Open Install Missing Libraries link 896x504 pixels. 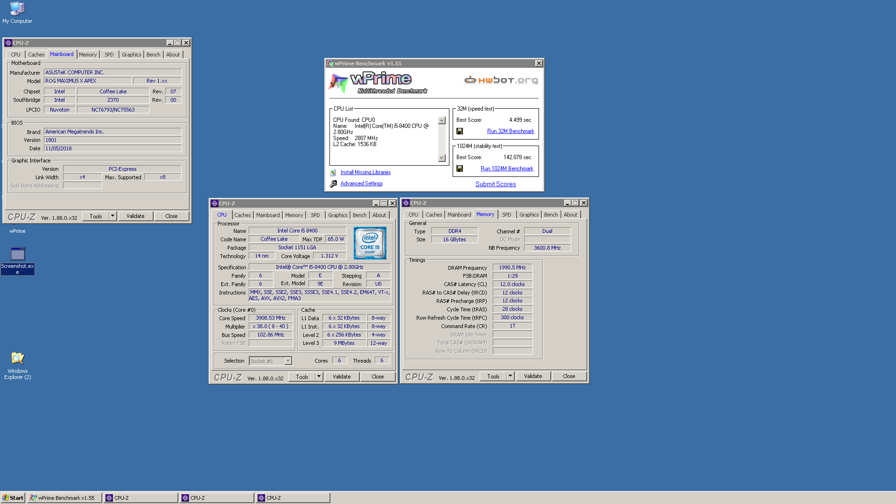click(365, 172)
